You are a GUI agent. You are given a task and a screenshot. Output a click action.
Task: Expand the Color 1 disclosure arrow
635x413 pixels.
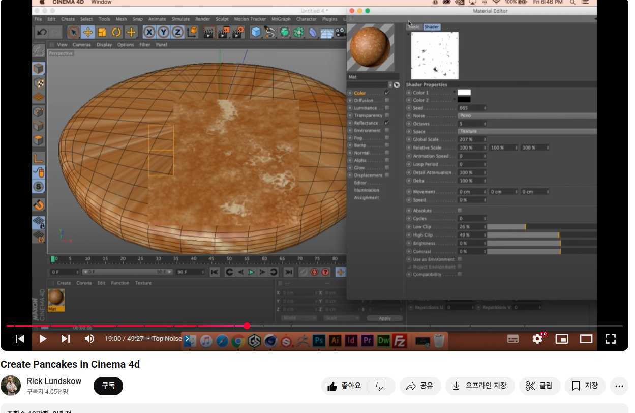pos(453,93)
